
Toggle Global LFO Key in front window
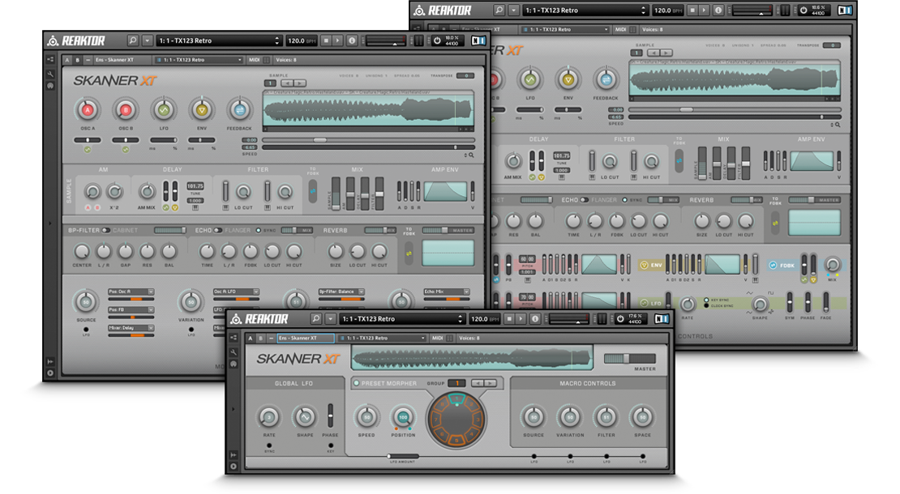331,445
